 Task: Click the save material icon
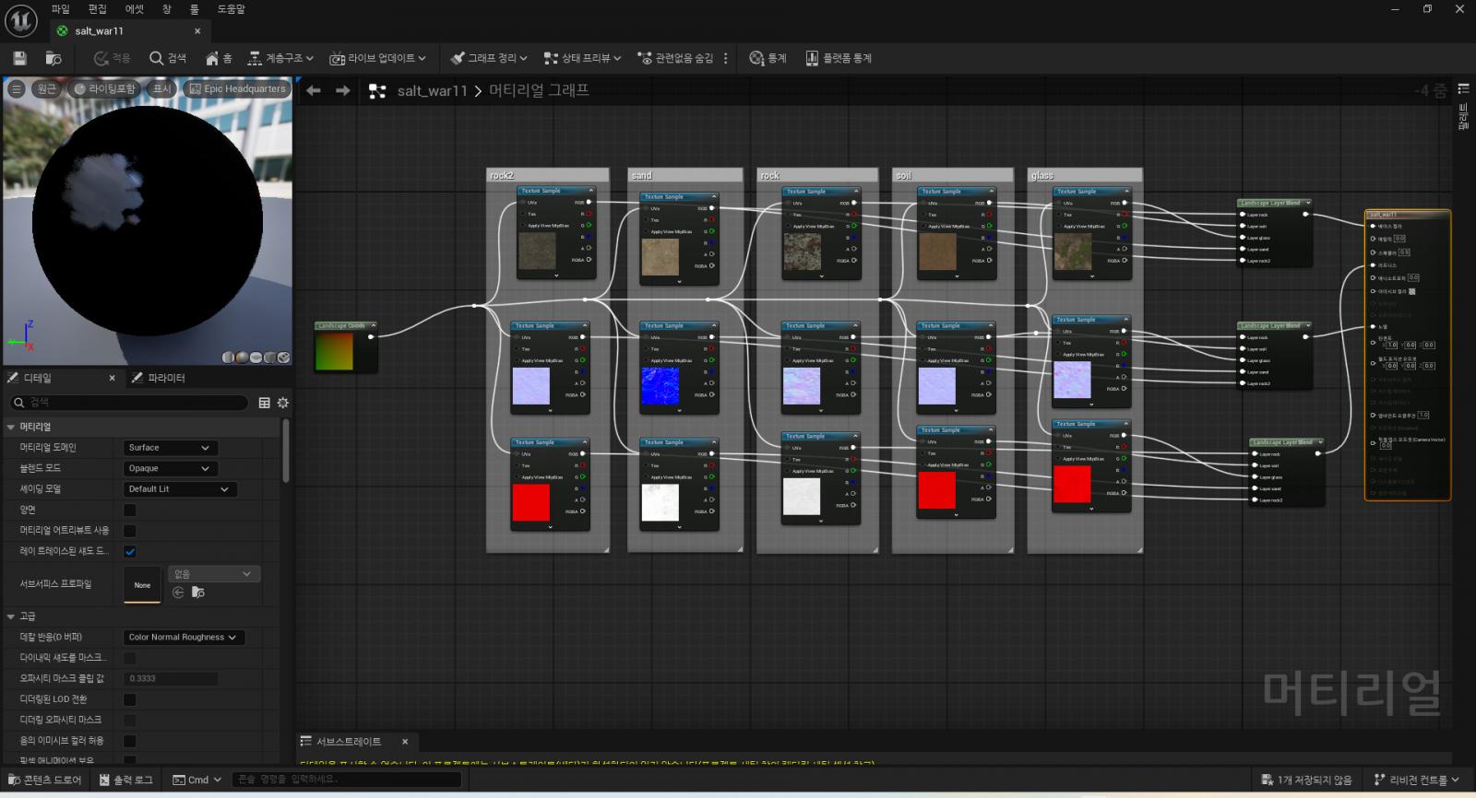(19, 58)
